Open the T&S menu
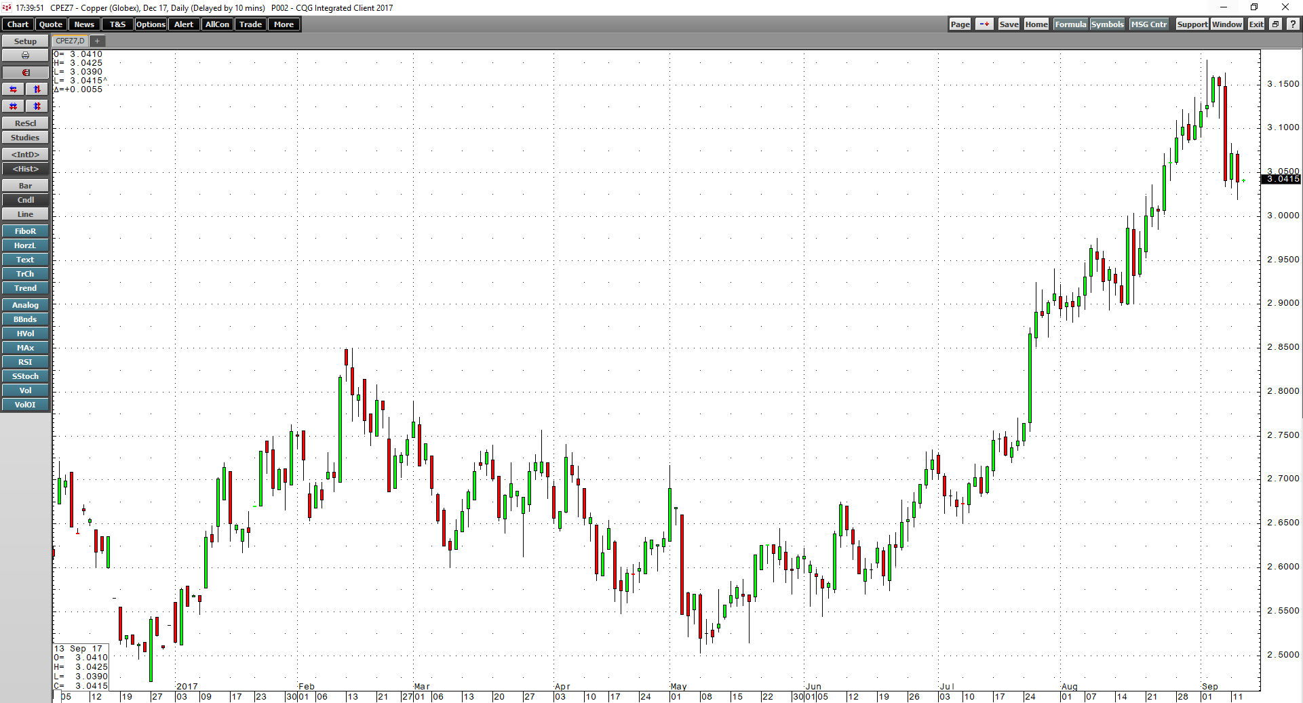This screenshot has width=1303, height=703. coord(117,24)
